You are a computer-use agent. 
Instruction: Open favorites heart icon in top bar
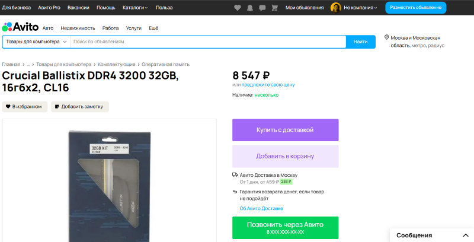click(238, 8)
